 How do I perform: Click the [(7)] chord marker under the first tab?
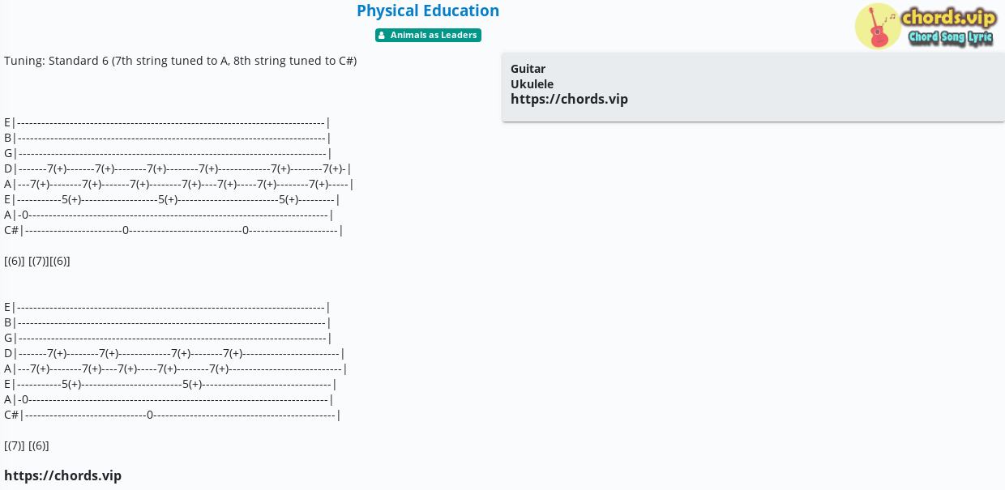click(x=38, y=261)
